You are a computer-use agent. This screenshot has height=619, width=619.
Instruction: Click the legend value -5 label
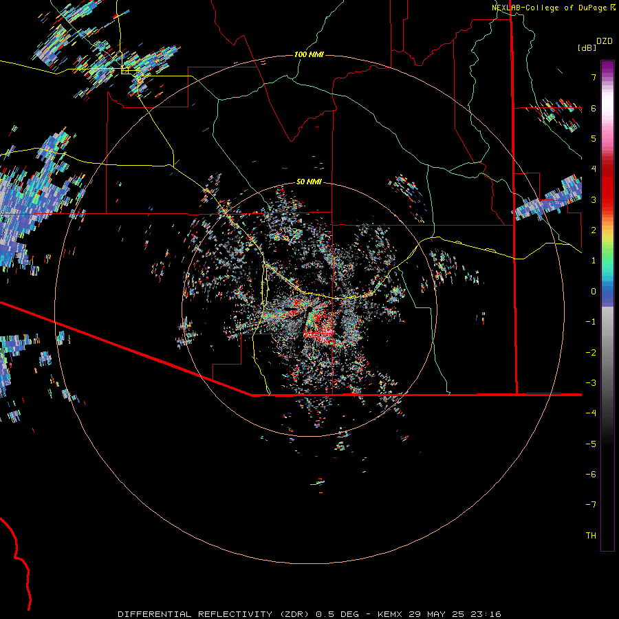pos(591,444)
